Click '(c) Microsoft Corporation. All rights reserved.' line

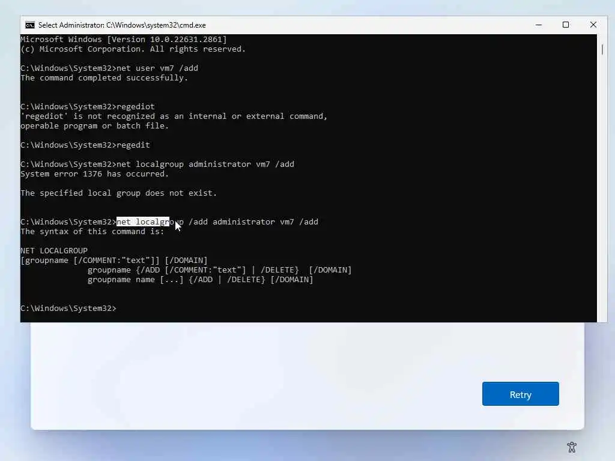click(133, 49)
